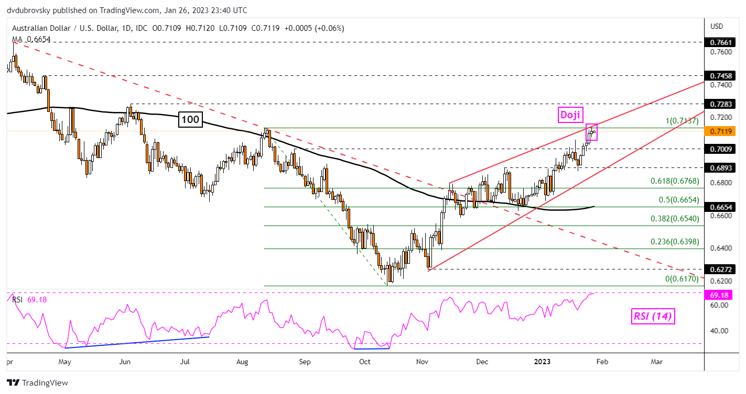Select Feb on the time axis

point(602,361)
